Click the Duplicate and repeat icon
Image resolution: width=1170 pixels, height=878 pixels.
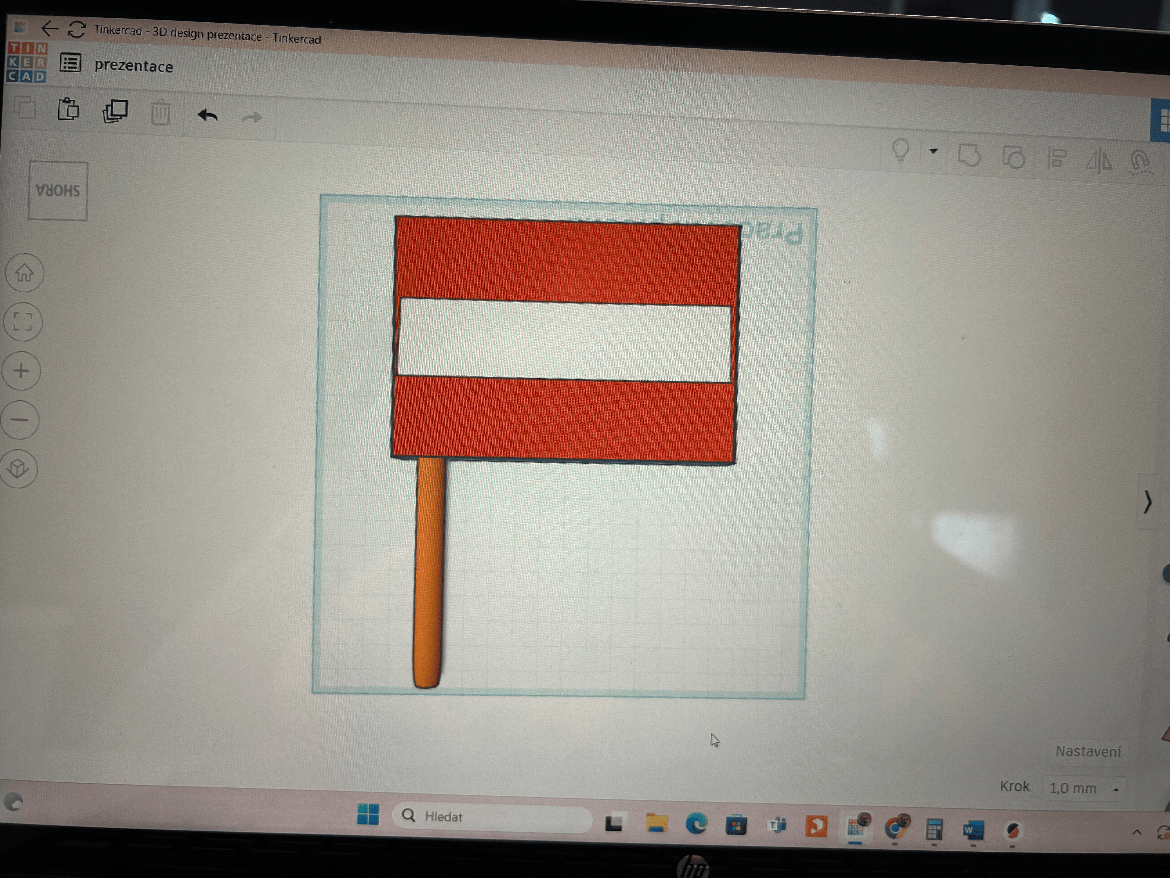(x=115, y=111)
